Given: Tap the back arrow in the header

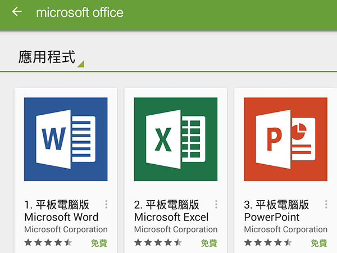Looking at the screenshot, I should (17, 12).
